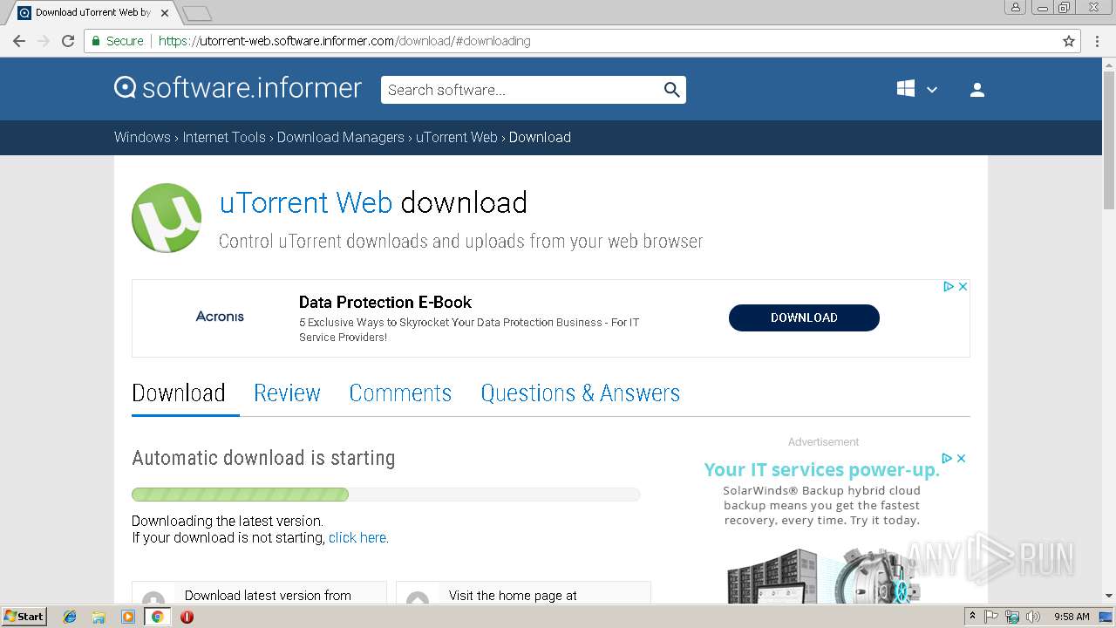The height and width of the screenshot is (628, 1116).
Task: Click the magnifier search icon
Action: coord(671,90)
